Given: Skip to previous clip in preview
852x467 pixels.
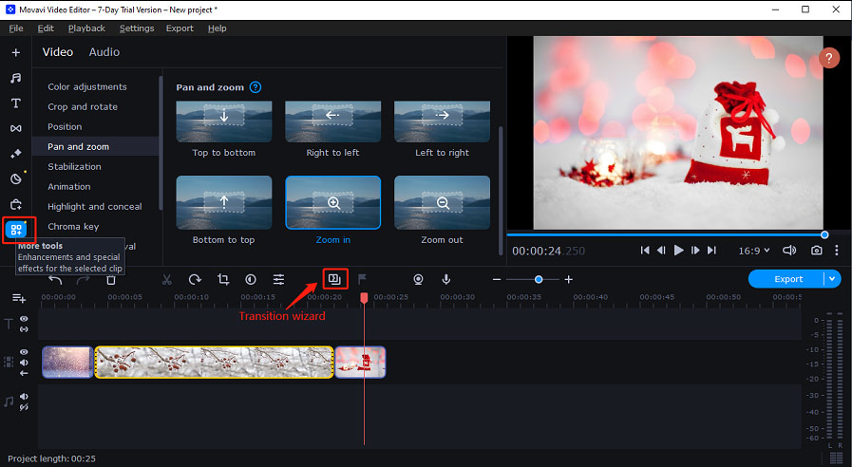Looking at the screenshot, I should pyautogui.click(x=644, y=251).
